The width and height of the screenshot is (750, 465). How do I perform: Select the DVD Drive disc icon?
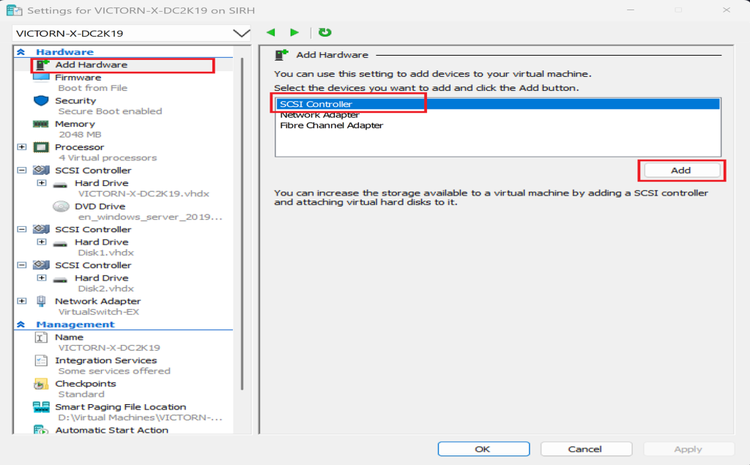click(x=62, y=207)
